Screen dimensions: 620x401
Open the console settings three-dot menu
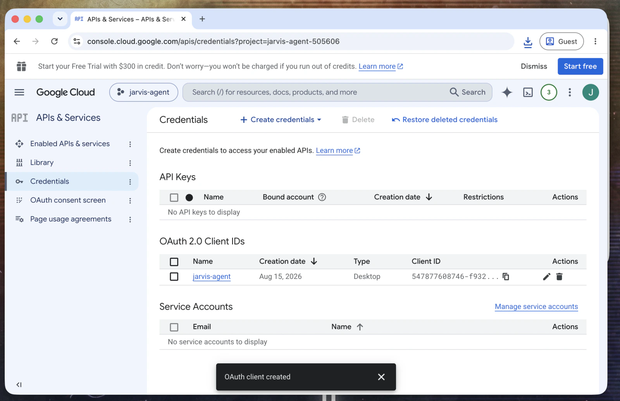pos(570,92)
